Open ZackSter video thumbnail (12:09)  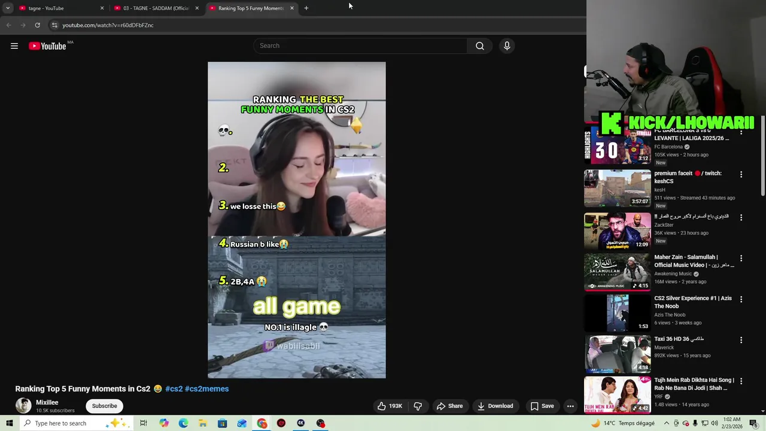[x=618, y=230]
